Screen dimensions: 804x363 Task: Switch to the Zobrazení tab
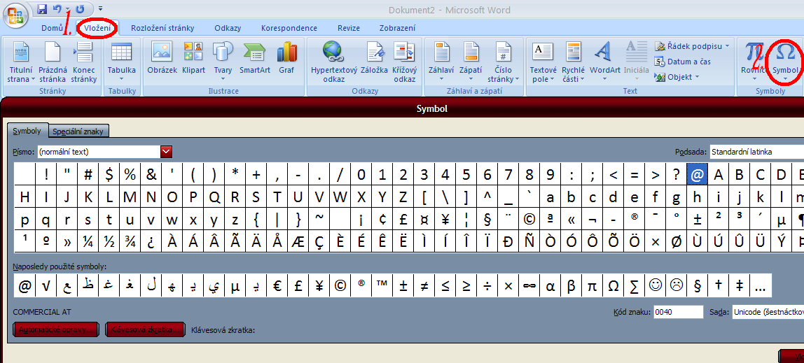397,28
